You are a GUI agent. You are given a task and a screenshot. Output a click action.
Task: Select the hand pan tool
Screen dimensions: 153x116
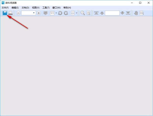(136, 13)
